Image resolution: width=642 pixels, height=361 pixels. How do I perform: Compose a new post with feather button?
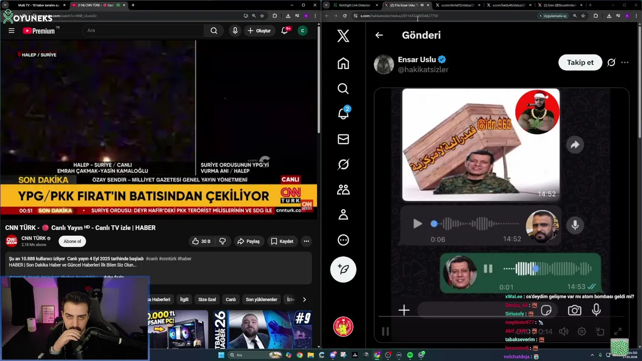point(343,269)
